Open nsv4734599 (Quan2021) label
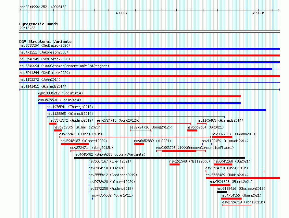This screenshot has width=289, height=218. pos(241,195)
